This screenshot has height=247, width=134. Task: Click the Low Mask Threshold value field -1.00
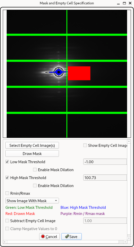click(105, 162)
